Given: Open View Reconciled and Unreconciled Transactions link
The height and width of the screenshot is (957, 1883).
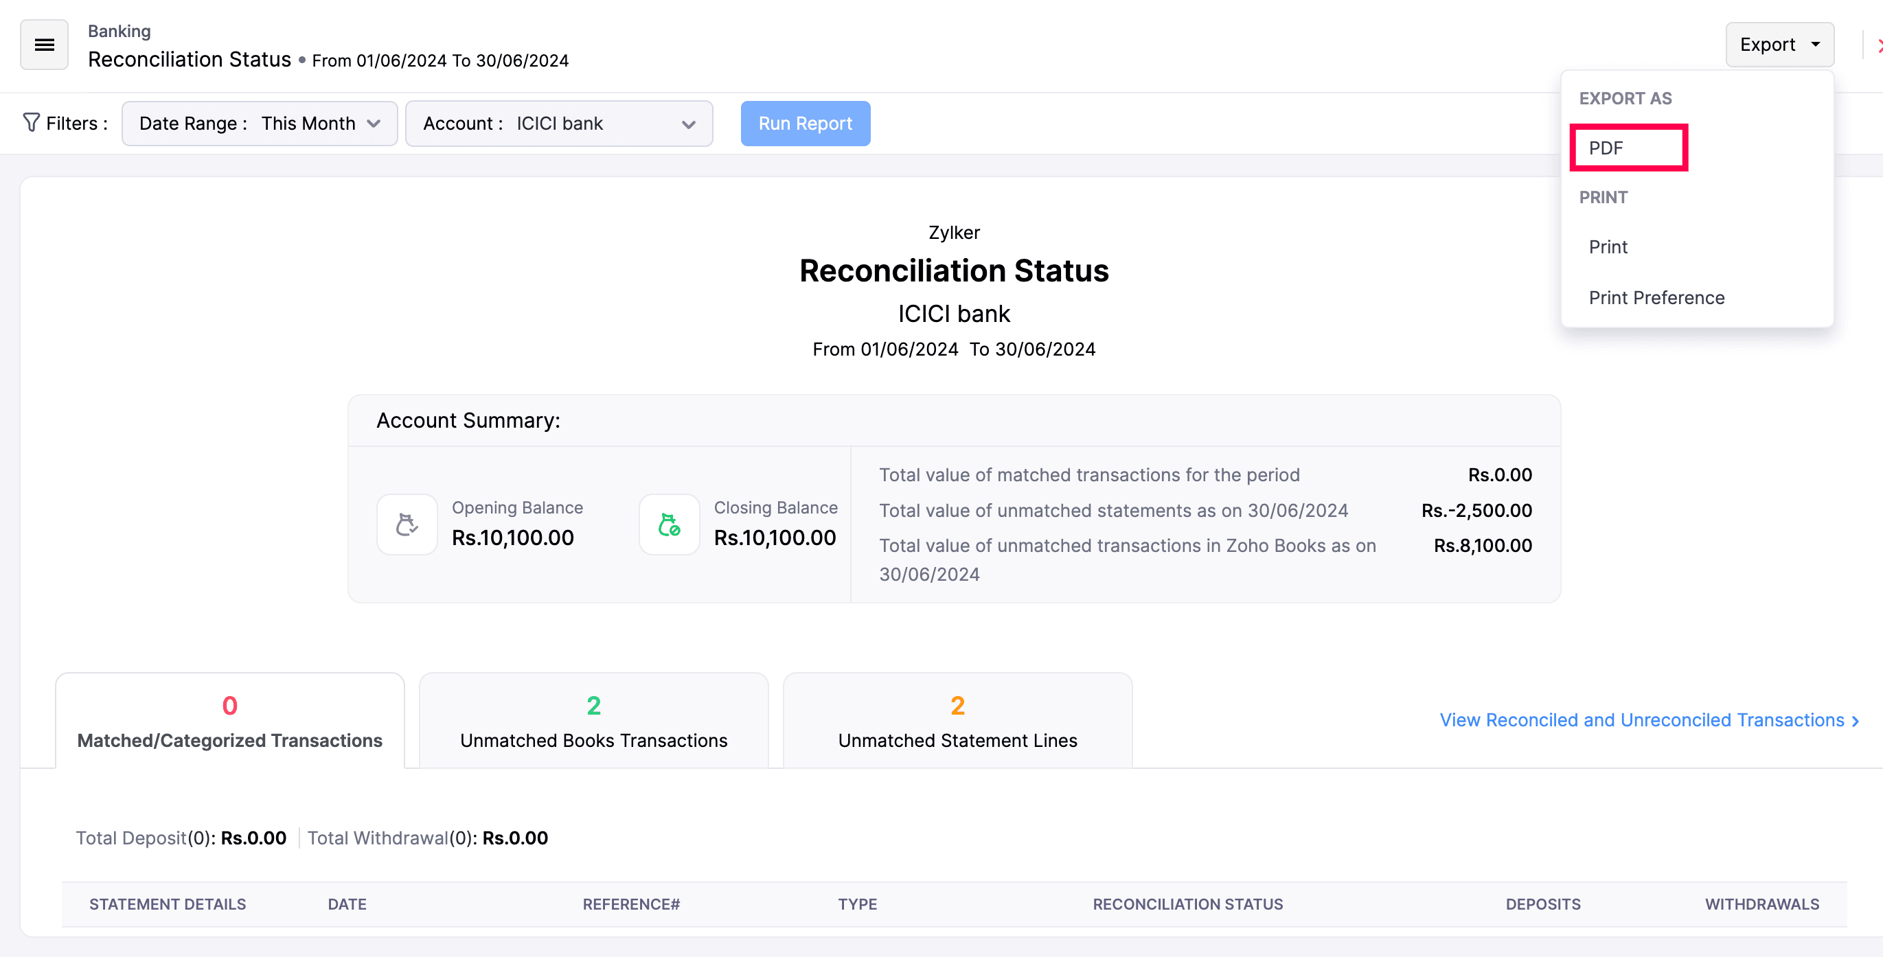Looking at the screenshot, I should tap(1647, 720).
